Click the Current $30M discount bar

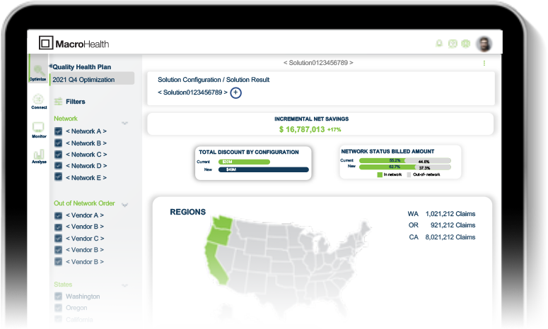click(244, 162)
